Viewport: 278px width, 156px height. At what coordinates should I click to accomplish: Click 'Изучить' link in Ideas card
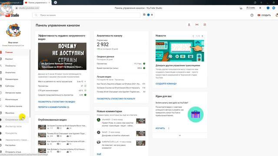click(160, 128)
